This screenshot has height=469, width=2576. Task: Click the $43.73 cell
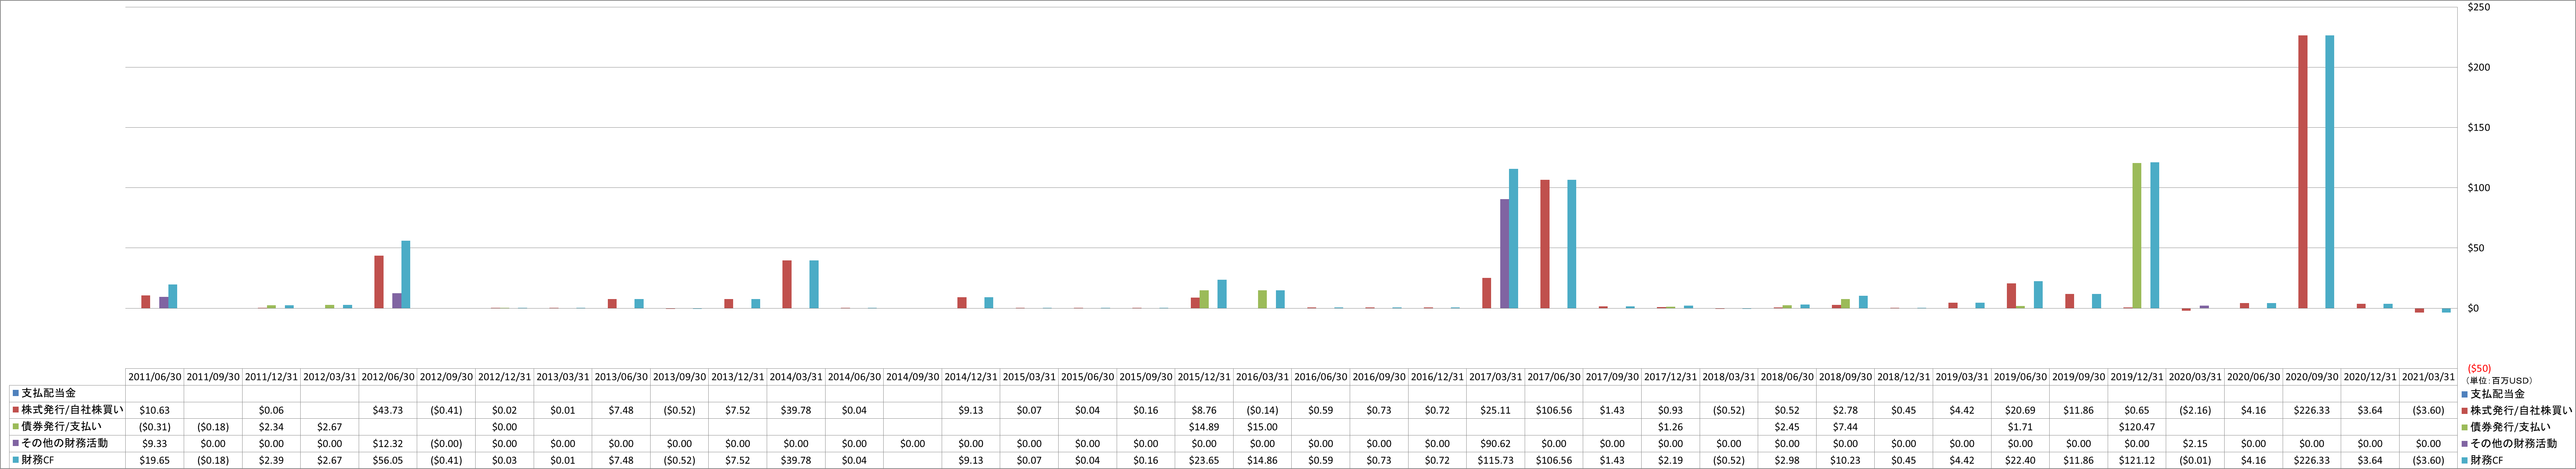click(x=388, y=410)
